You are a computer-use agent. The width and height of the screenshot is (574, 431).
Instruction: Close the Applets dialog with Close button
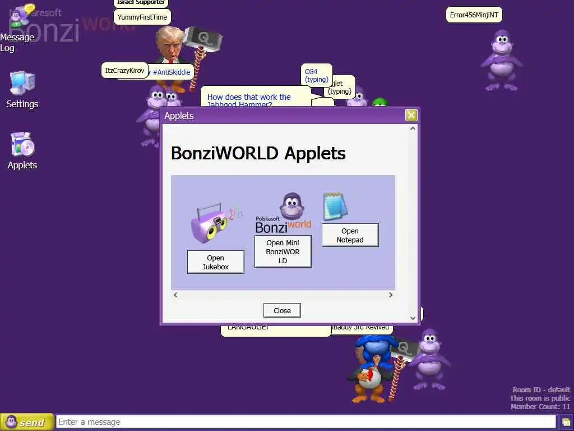point(282,310)
